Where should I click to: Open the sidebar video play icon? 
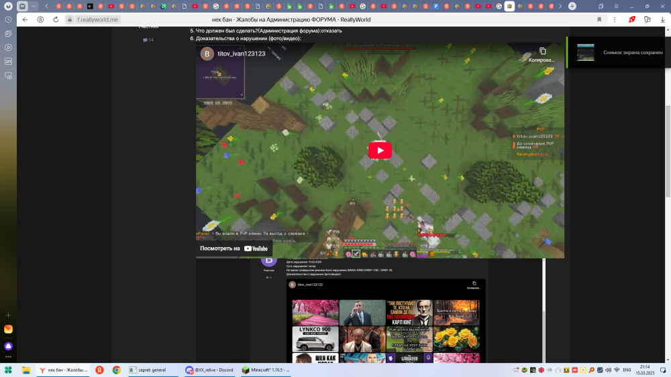[8, 48]
